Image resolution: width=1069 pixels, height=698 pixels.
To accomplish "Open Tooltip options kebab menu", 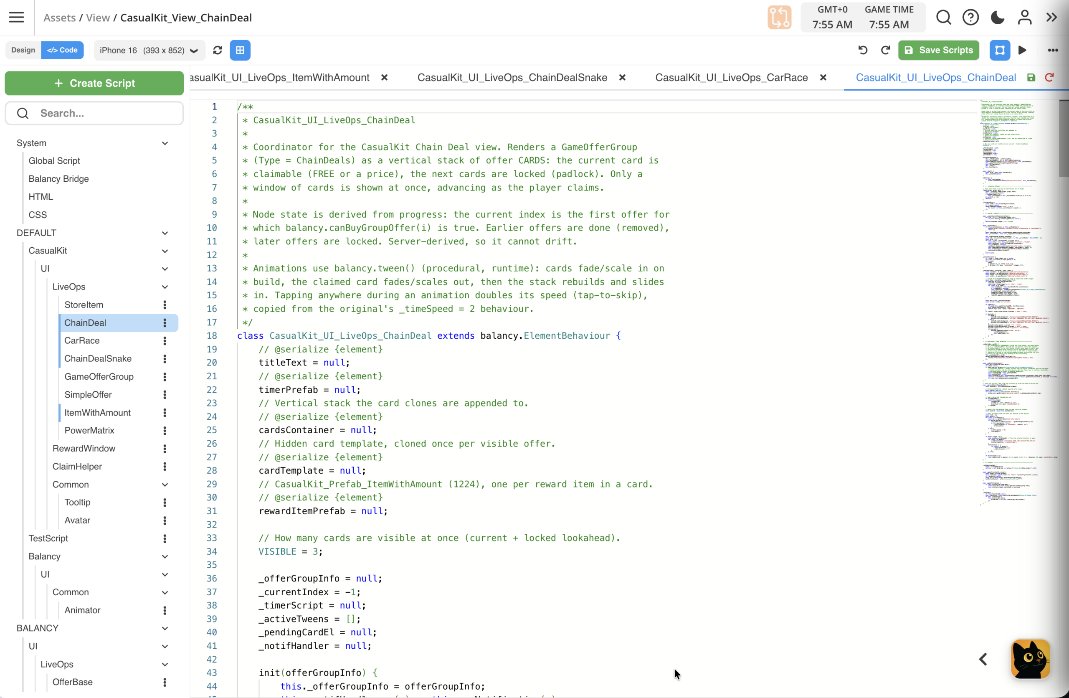I will pyautogui.click(x=165, y=503).
